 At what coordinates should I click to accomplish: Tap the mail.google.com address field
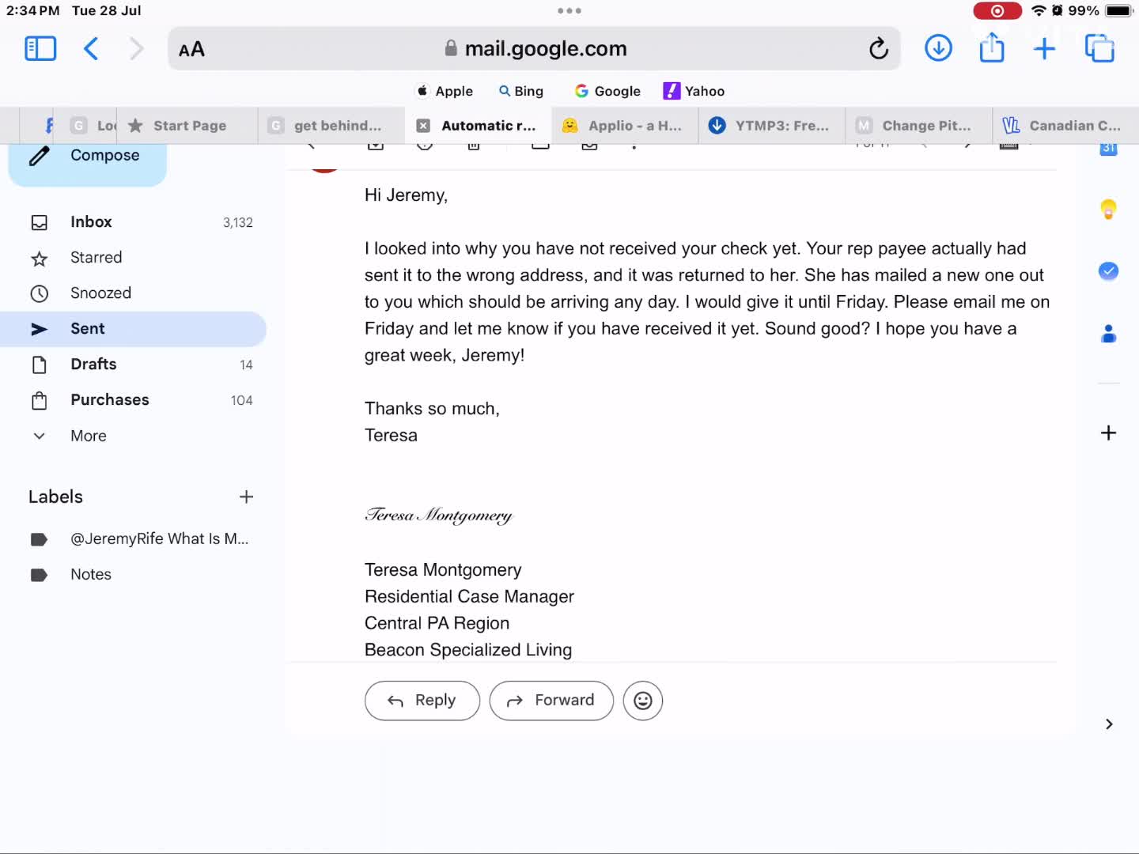[x=535, y=49]
